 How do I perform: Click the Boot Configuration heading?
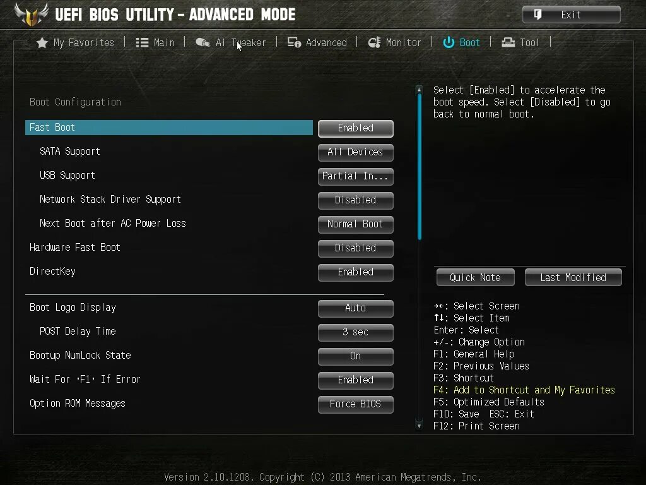click(x=76, y=102)
